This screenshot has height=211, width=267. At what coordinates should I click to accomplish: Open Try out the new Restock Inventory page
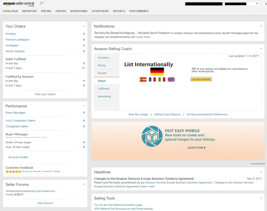point(118,205)
